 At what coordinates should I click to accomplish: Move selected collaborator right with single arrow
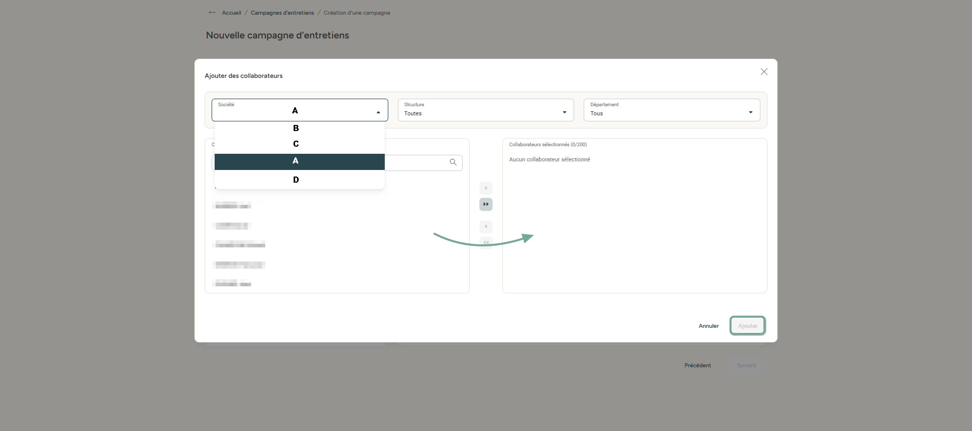(x=485, y=188)
